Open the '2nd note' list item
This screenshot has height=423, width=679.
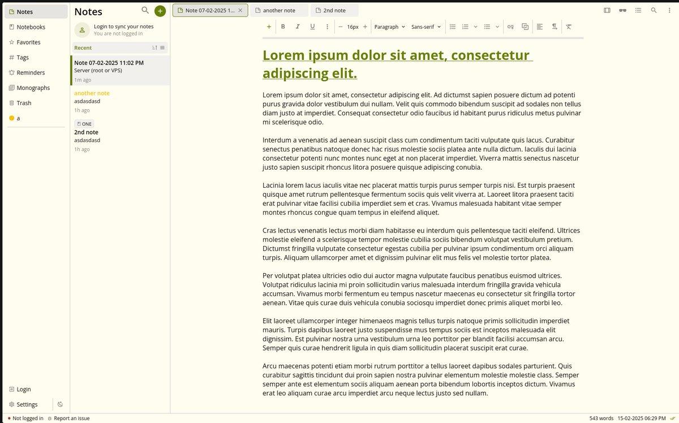tap(120, 136)
